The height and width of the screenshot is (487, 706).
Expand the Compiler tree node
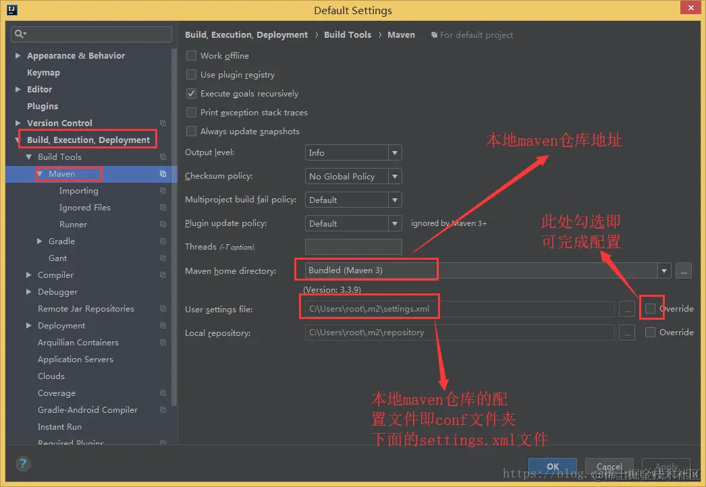[29, 275]
